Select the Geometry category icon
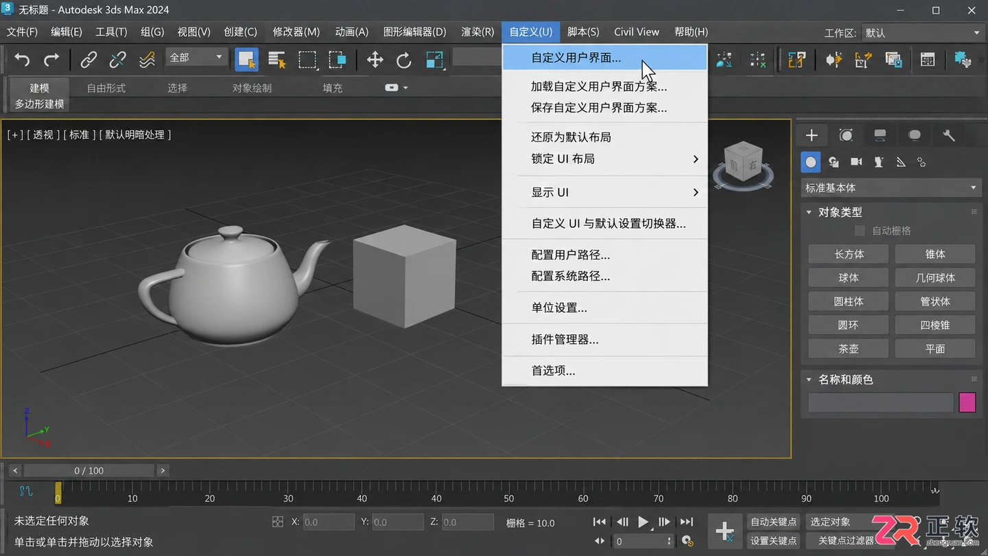The height and width of the screenshot is (556, 988). [x=811, y=162]
